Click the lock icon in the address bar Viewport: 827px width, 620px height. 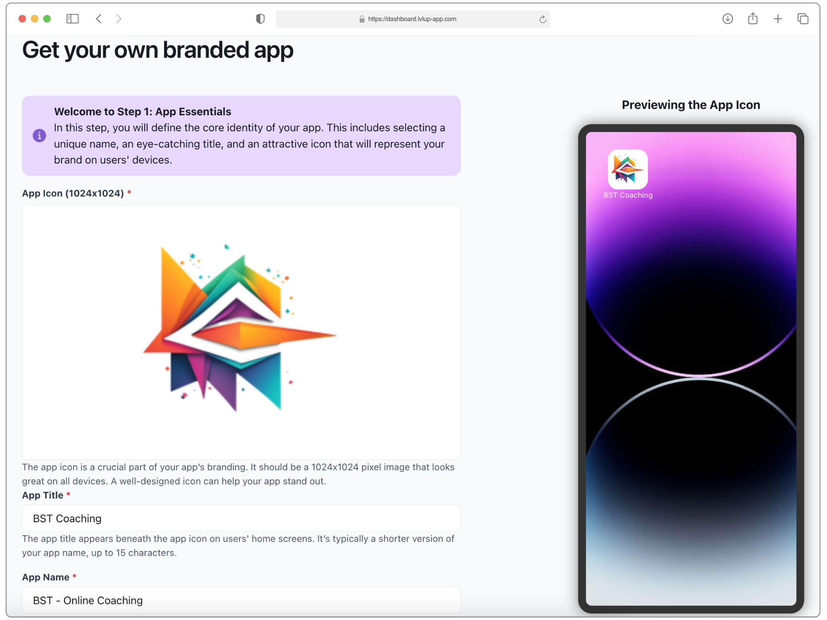362,19
